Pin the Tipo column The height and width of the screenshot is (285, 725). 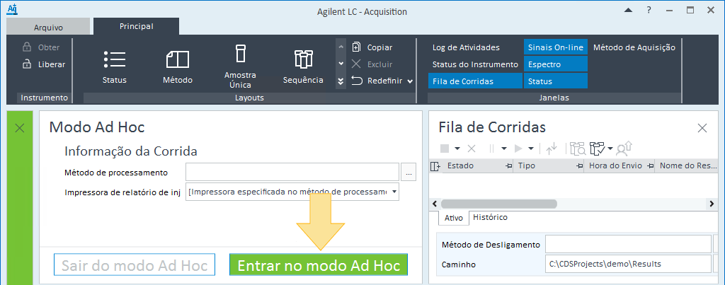579,165
